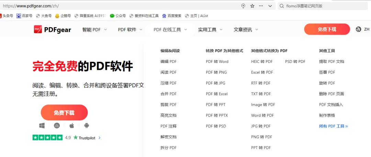Expand the 文章资讯 menu
The image size is (371, 157).
click(246, 30)
